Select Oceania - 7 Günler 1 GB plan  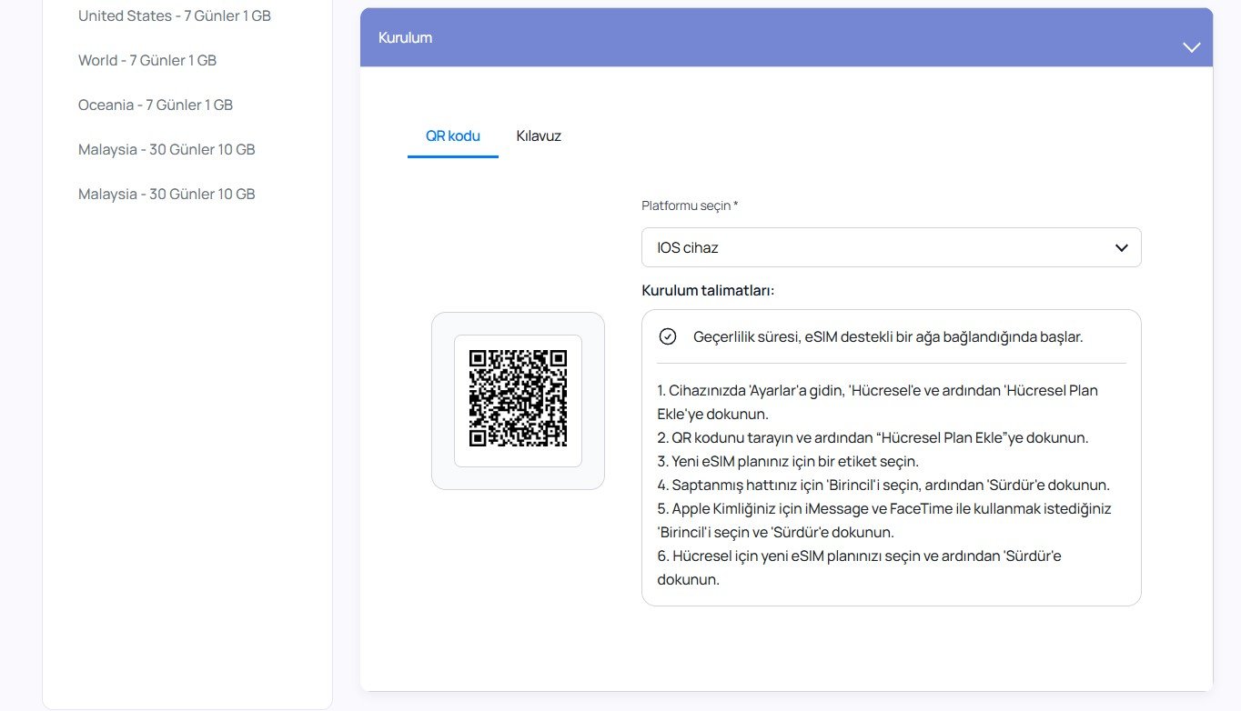click(x=156, y=105)
